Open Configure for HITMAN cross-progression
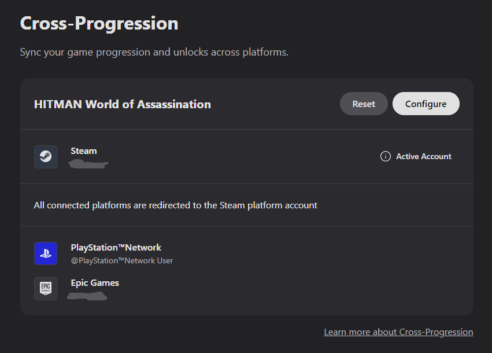Screen dimensions: 492x353 [426, 104]
